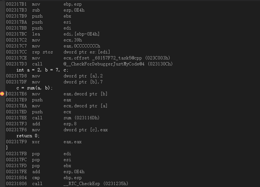The width and height of the screenshot is (260, 187).
Task: Click the source line 'c = sum(a, b);'
Action: pos(34,88)
